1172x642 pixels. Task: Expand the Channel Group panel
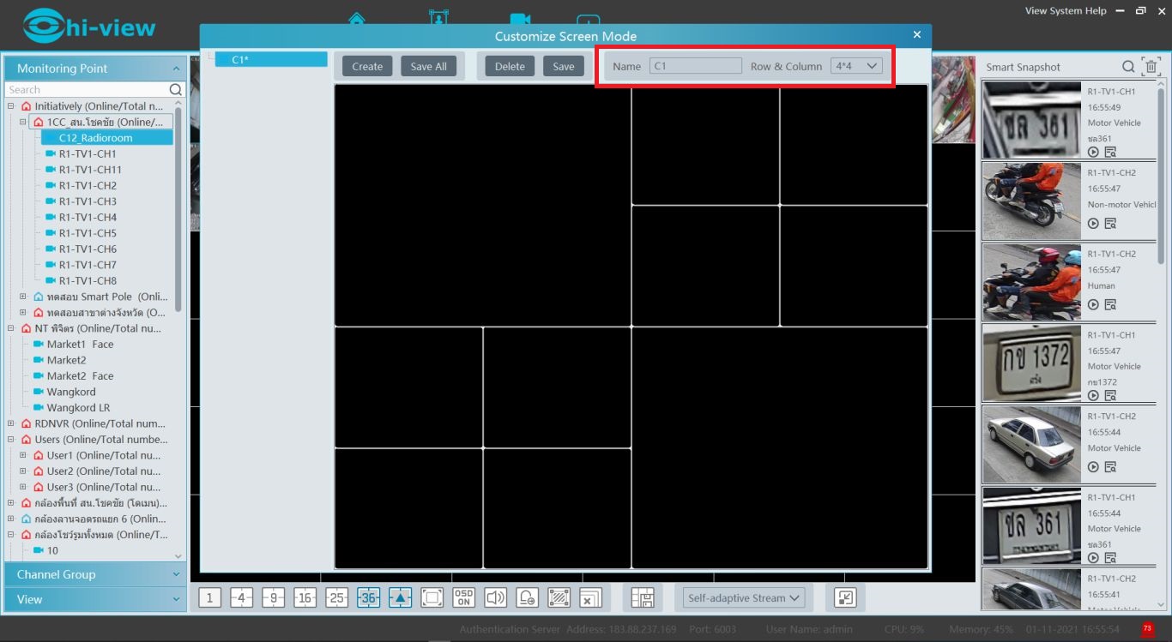[x=94, y=574]
